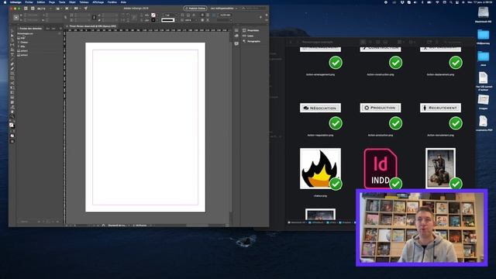Open the Propriétés panel
The width and height of the screenshot is (496, 279).
pyautogui.click(x=251, y=30)
